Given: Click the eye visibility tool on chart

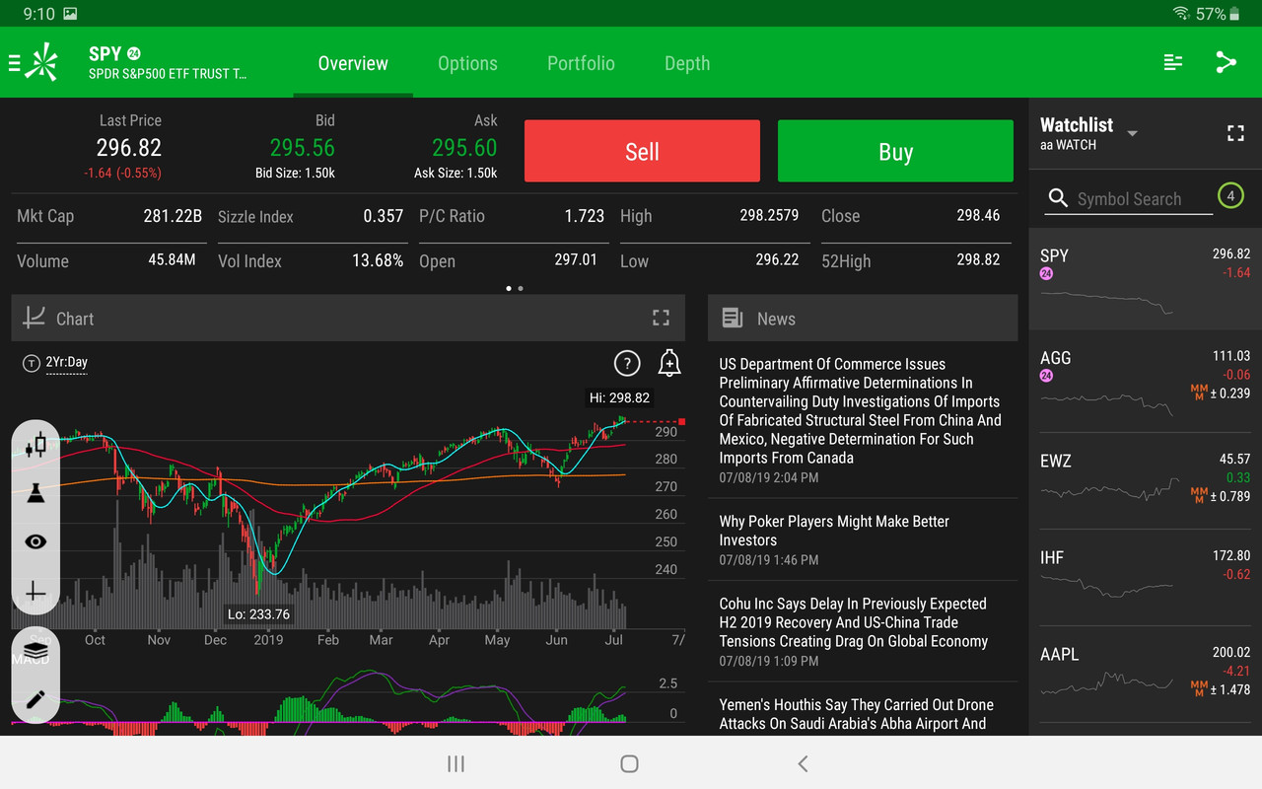Looking at the screenshot, I should point(35,541).
